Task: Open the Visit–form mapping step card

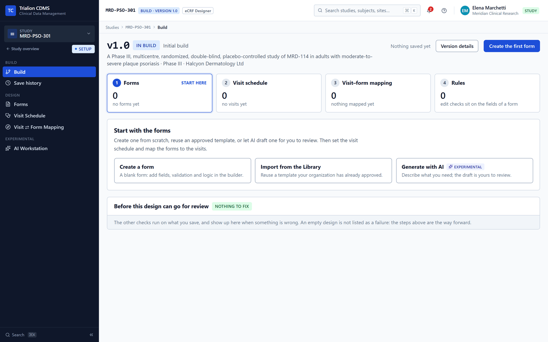Action: [x=378, y=93]
